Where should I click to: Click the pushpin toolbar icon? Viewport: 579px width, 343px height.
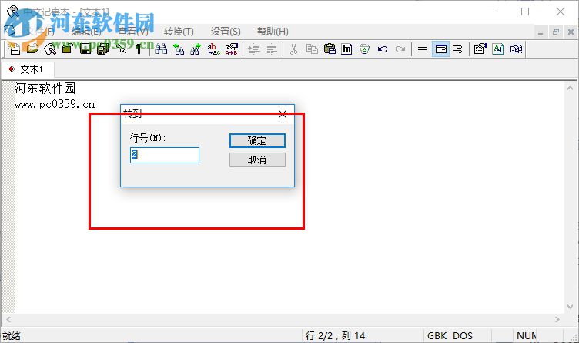pyautogui.click(x=121, y=49)
